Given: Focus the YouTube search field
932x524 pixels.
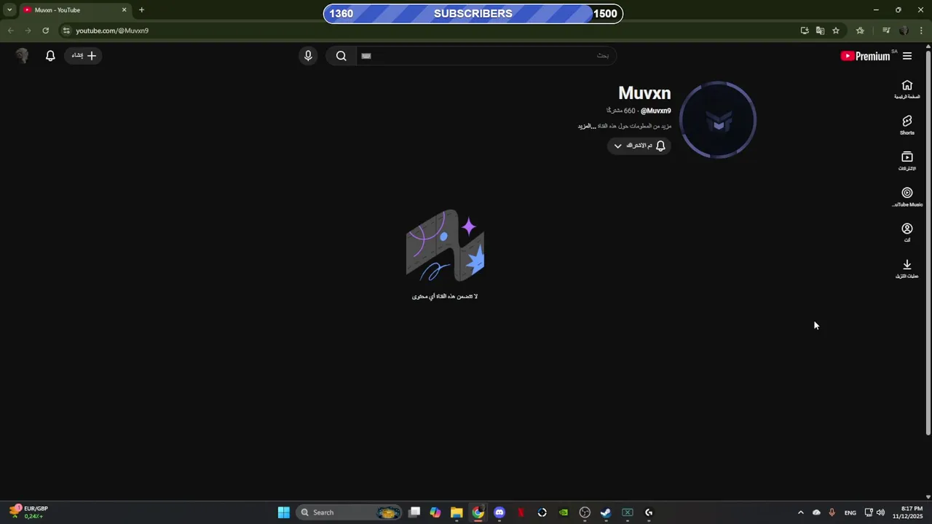Looking at the screenshot, I should (486, 56).
